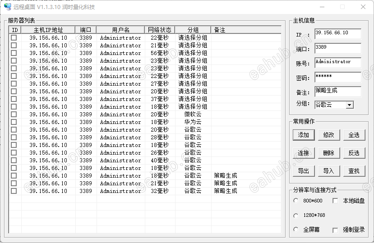
Task: Click the 添加 button
Action: click(x=304, y=135)
